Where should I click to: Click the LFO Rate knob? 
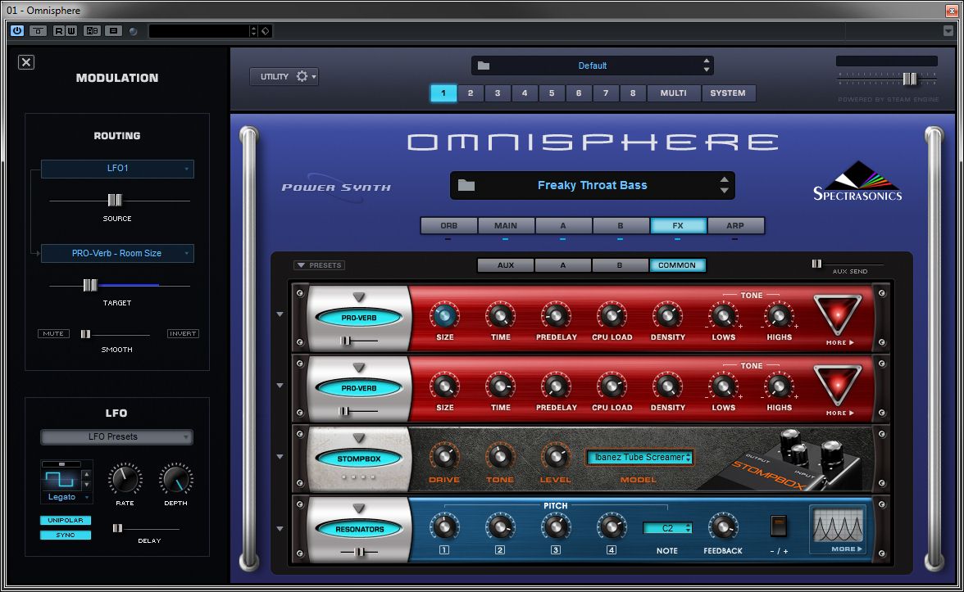point(125,480)
